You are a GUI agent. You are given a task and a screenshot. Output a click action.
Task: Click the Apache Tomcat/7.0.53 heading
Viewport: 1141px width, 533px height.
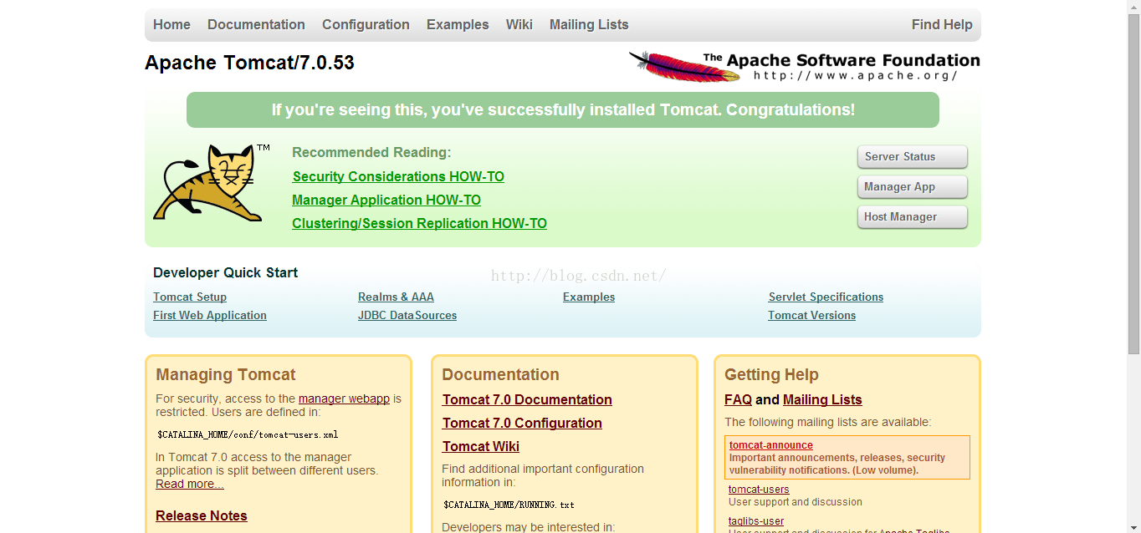249,63
